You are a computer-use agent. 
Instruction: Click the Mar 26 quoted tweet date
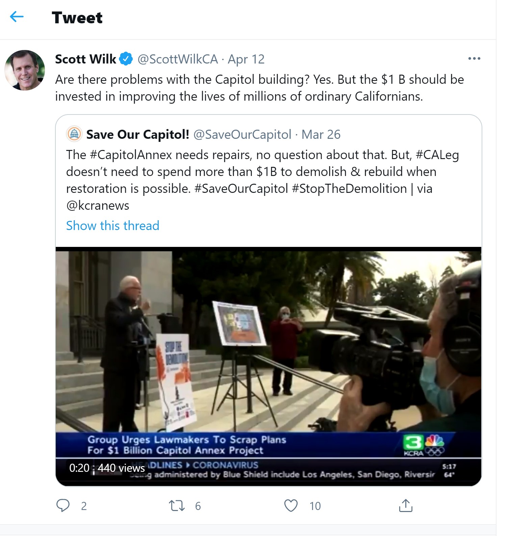321,134
